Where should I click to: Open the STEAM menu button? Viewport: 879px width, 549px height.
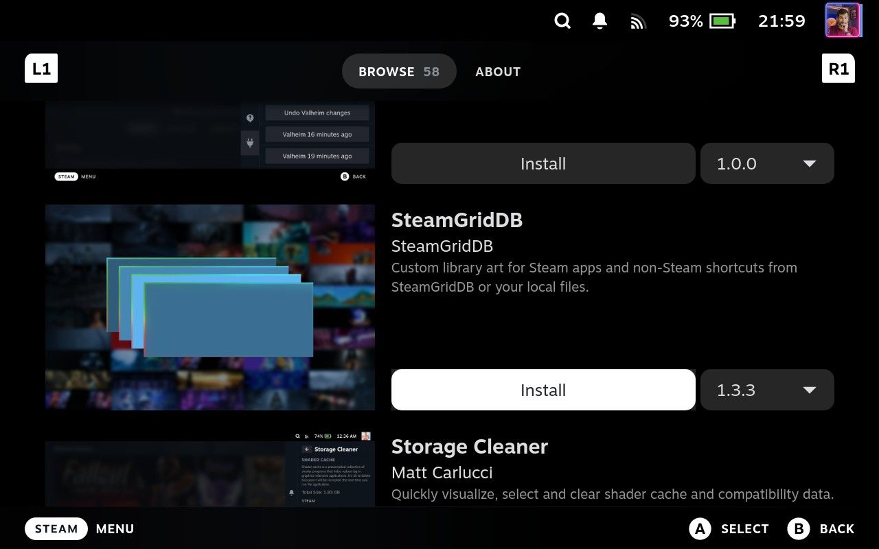[56, 529]
